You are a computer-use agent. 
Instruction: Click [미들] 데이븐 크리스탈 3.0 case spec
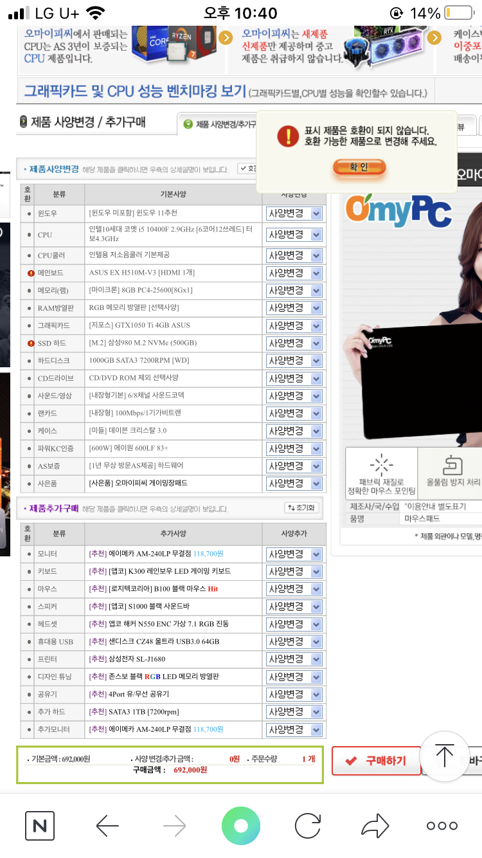point(128,431)
